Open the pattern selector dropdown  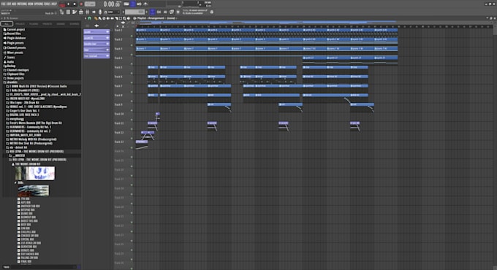point(134,12)
